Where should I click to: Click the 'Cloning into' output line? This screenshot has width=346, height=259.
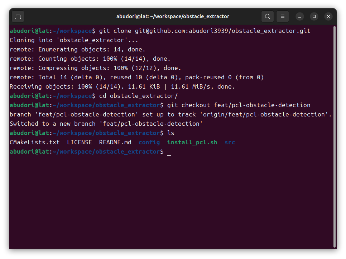pyautogui.click(x=74, y=40)
